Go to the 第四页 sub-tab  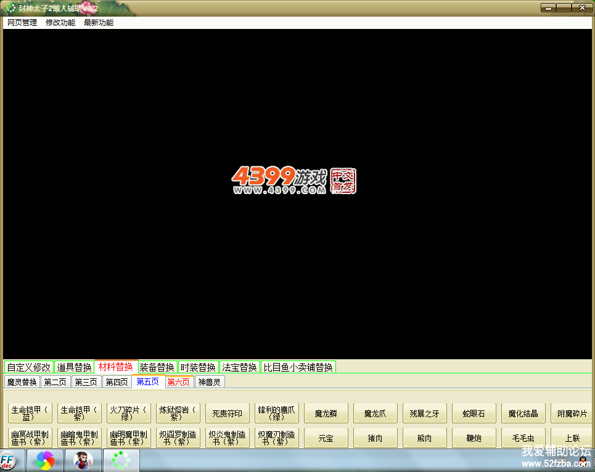pos(117,382)
